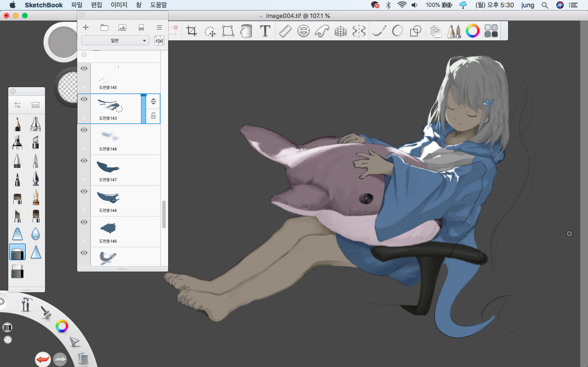Open the 일반 blend mode dropdown
The height and width of the screenshot is (367, 588).
click(115, 41)
